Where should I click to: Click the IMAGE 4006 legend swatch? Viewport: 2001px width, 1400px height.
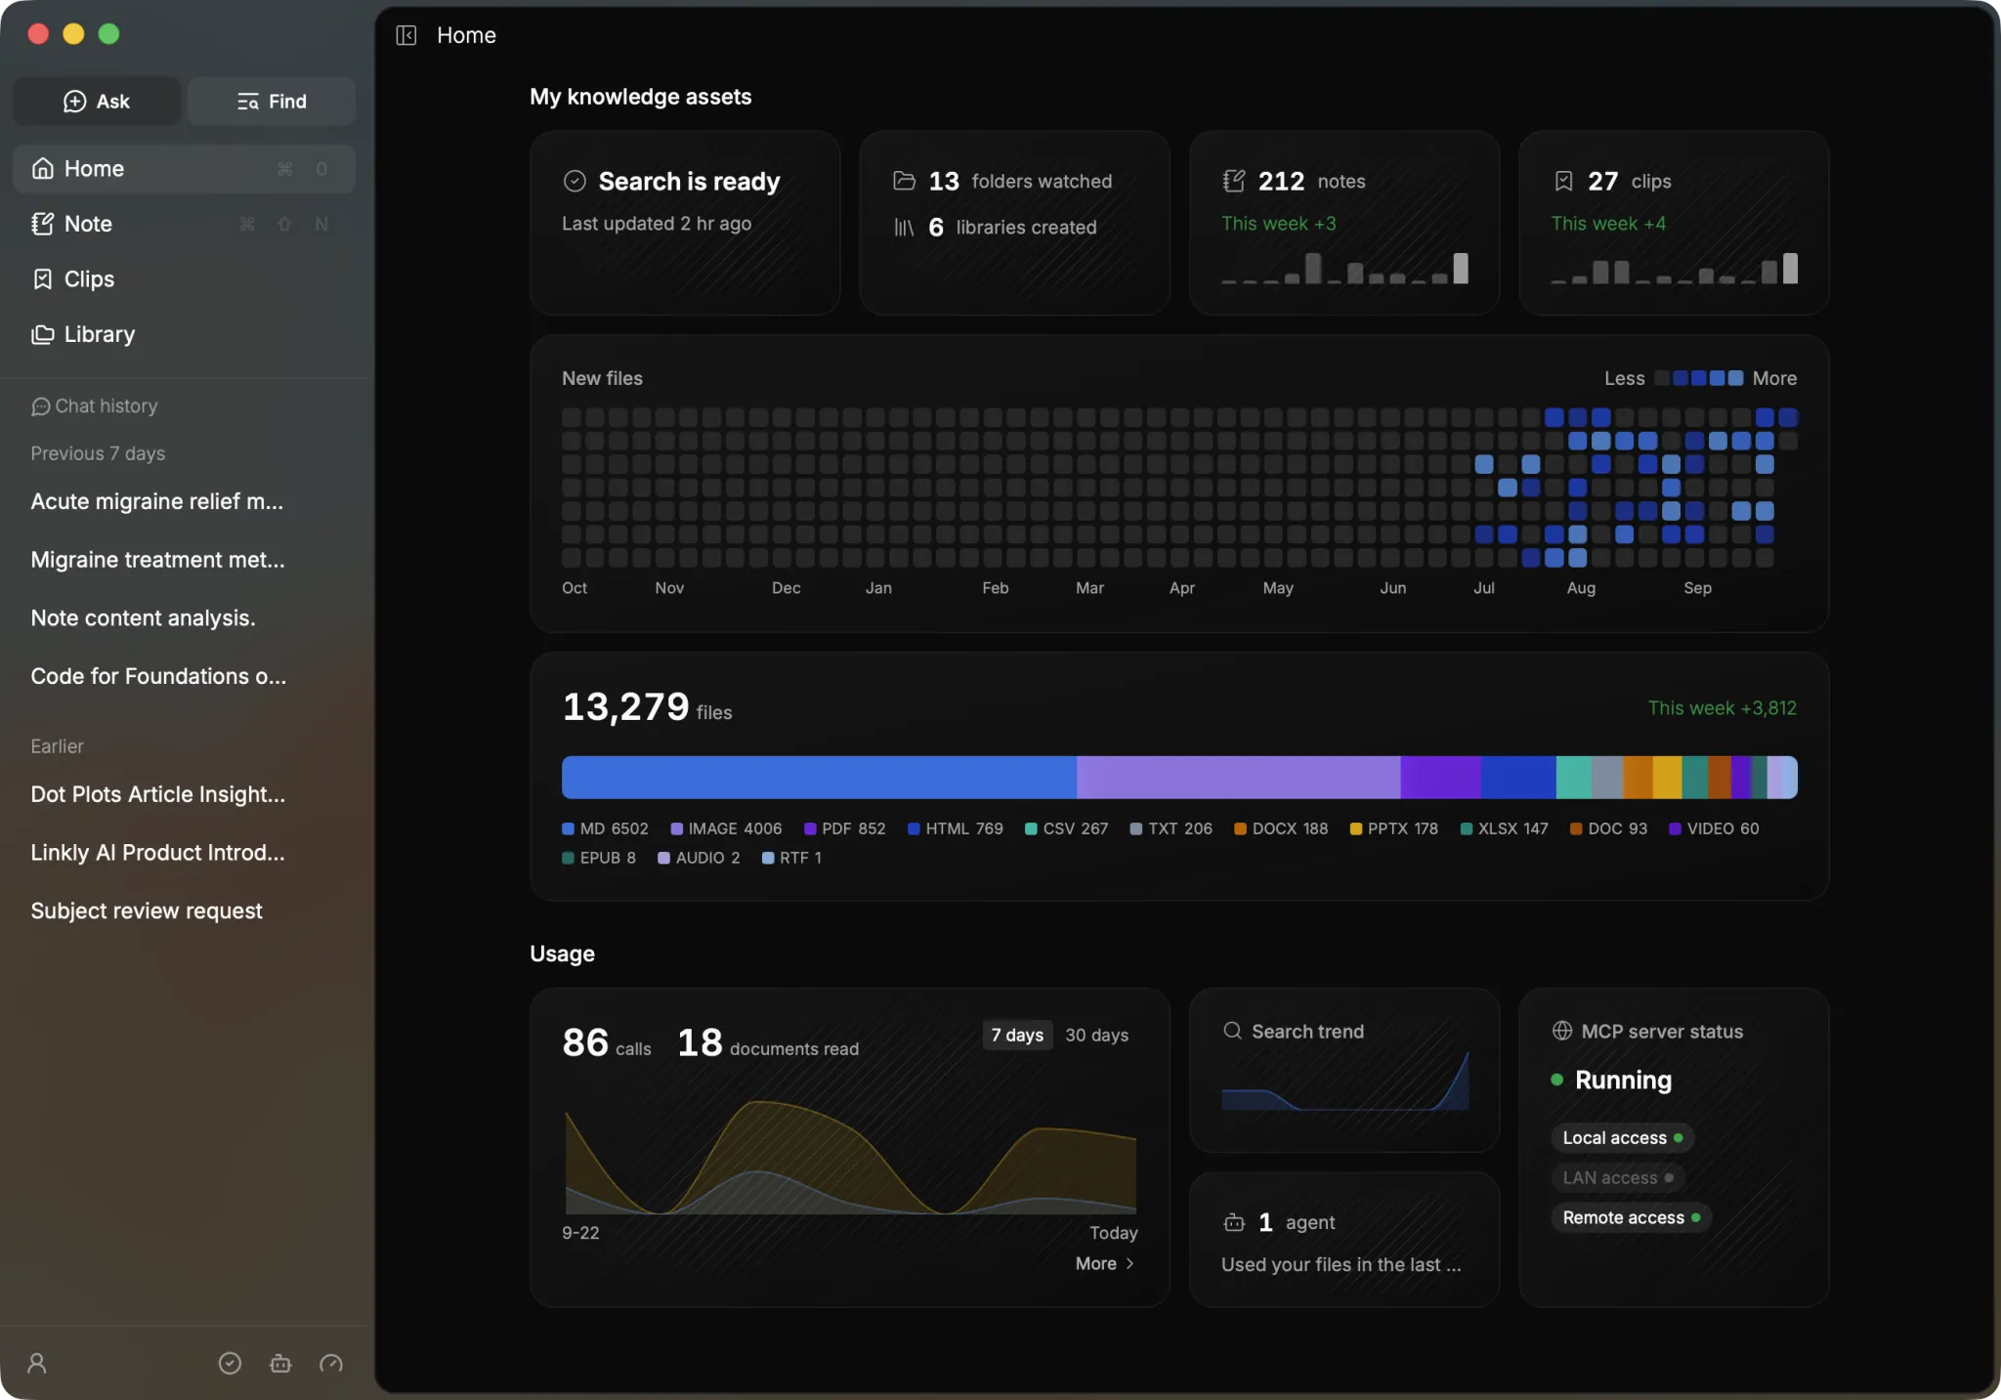click(676, 828)
